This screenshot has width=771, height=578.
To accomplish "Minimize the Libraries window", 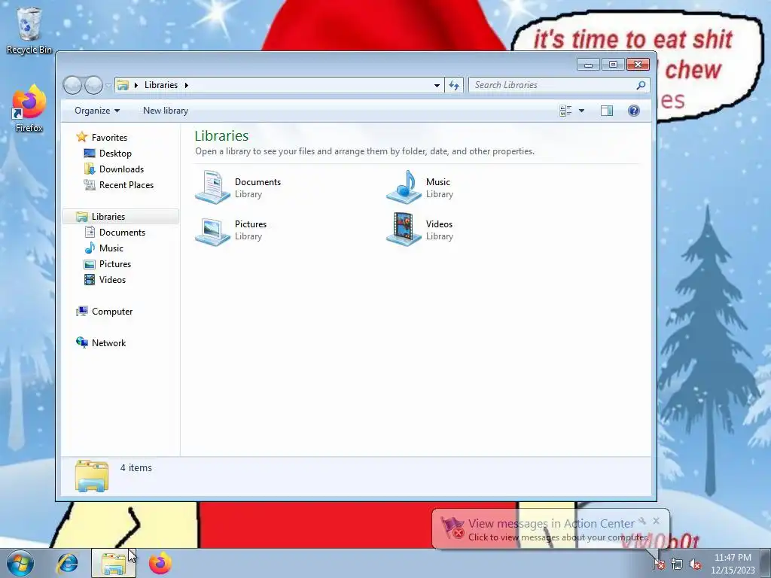I will (588, 65).
